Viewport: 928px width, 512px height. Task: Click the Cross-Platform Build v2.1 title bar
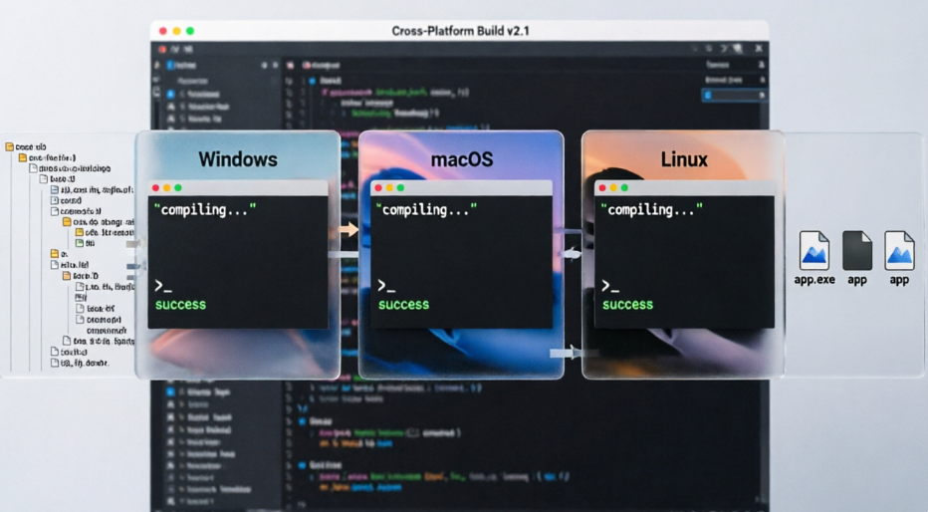point(460,31)
